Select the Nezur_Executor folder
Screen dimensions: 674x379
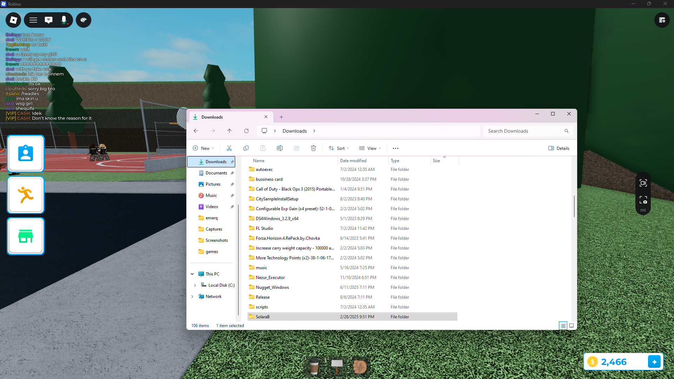pos(352,278)
